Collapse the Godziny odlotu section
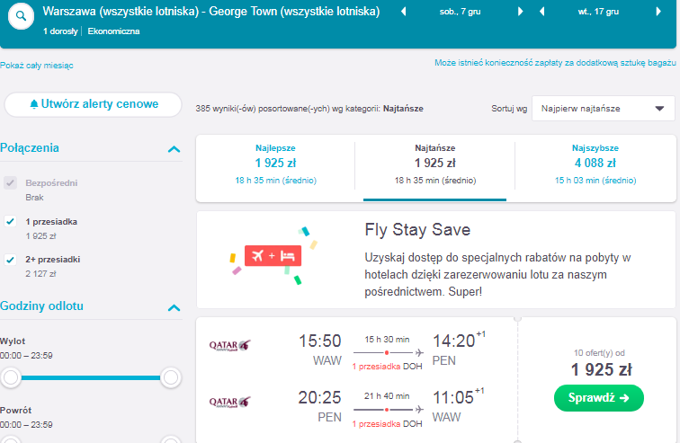The width and height of the screenshot is (680, 443). point(174,308)
